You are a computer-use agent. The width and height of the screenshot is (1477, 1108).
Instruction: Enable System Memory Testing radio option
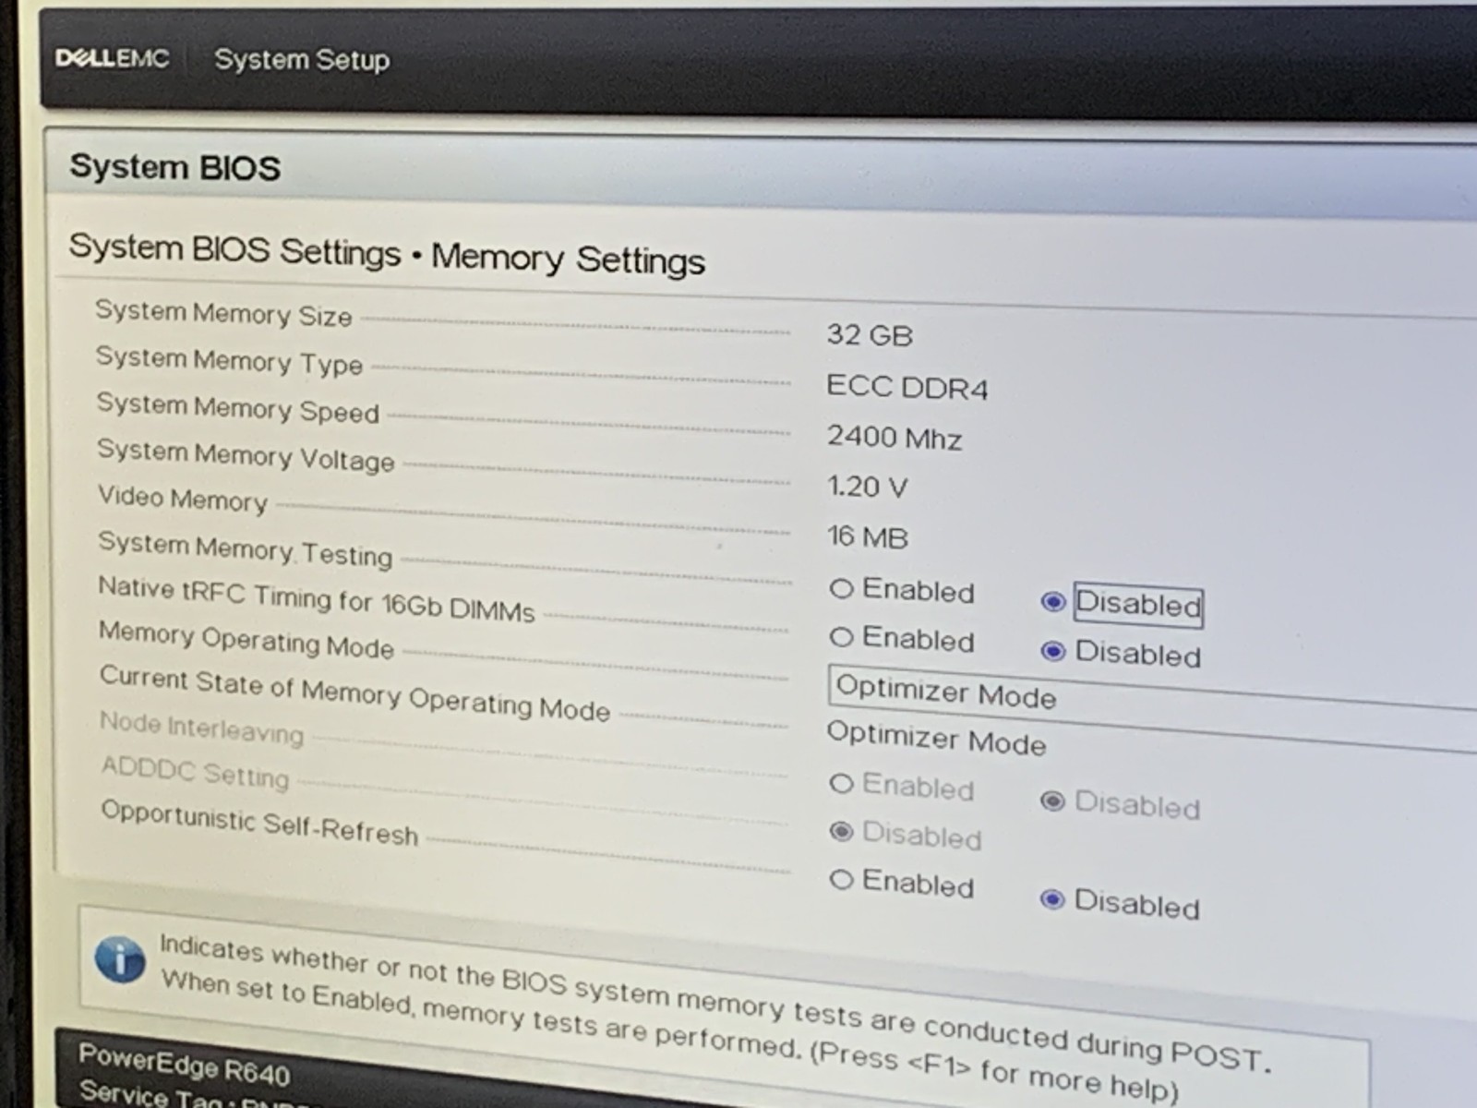[x=841, y=588]
